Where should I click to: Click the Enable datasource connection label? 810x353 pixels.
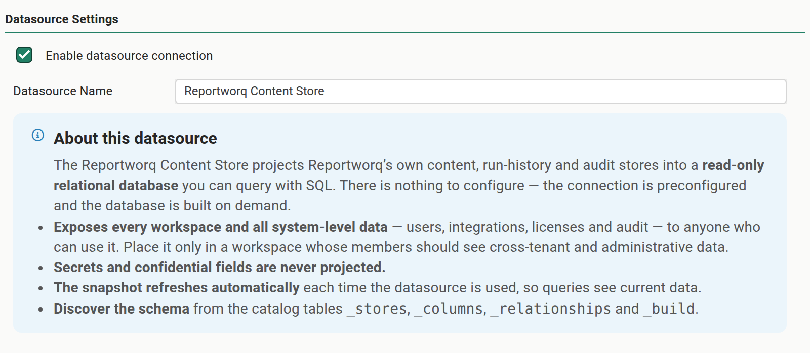click(x=129, y=56)
